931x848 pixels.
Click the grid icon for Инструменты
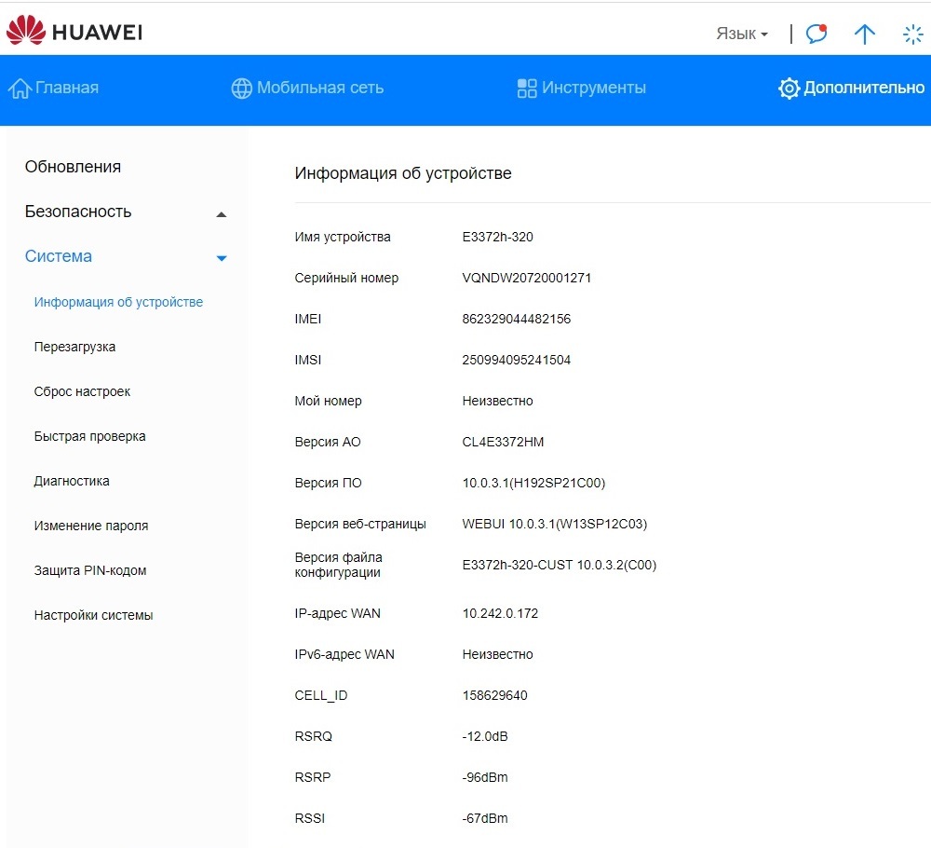pos(527,88)
